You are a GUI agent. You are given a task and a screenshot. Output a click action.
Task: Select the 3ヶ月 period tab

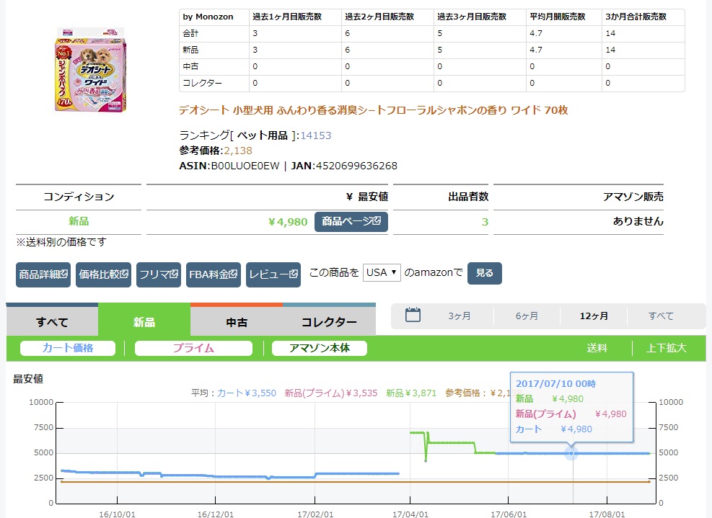(x=460, y=316)
